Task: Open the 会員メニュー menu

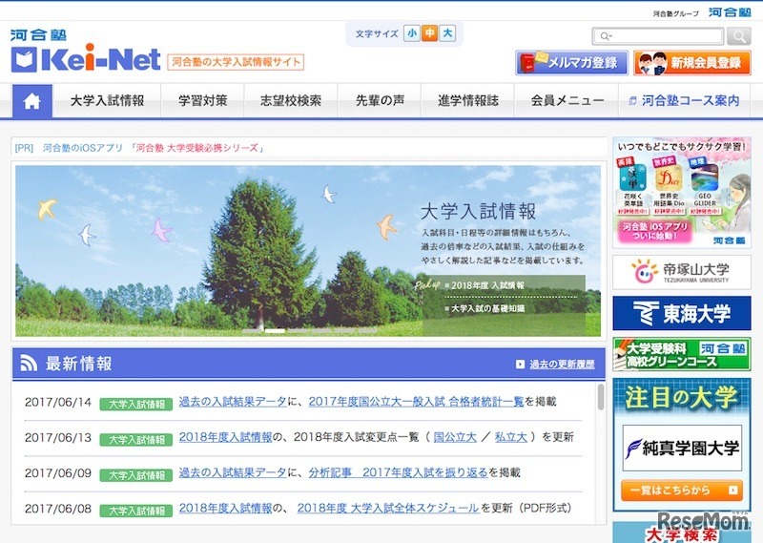Action: 567,101
